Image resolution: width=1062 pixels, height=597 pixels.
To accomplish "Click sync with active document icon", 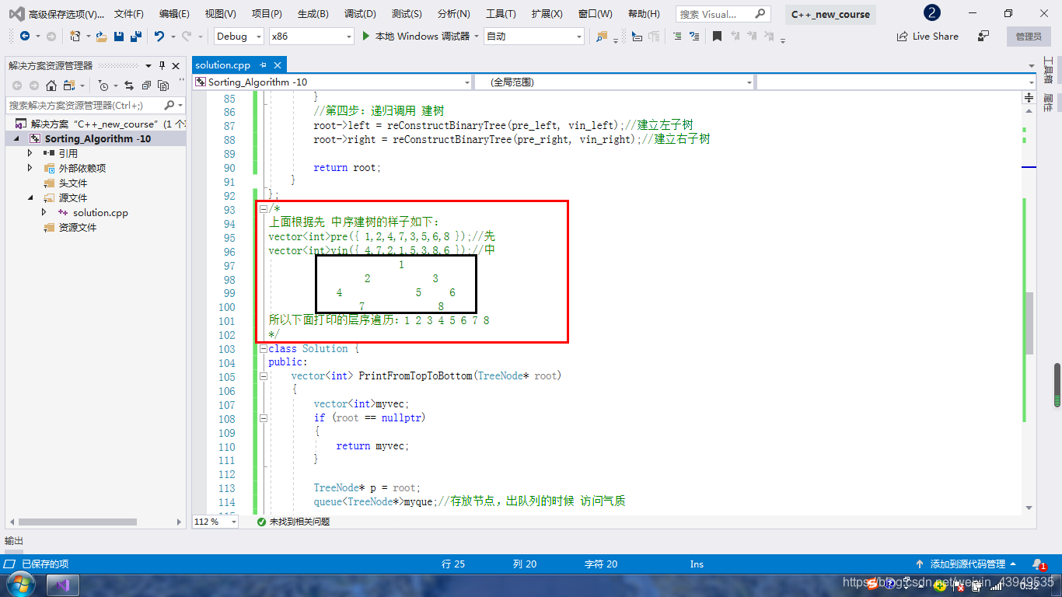I will click(129, 86).
